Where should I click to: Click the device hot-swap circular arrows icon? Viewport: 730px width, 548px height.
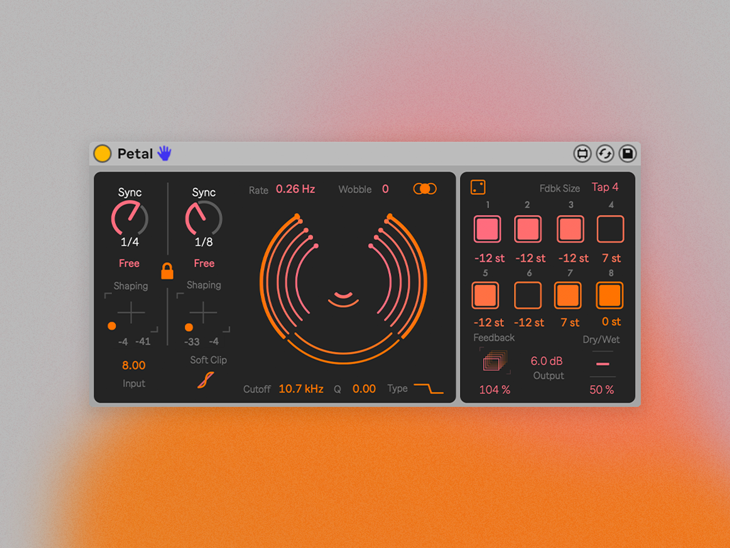pos(605,153)
